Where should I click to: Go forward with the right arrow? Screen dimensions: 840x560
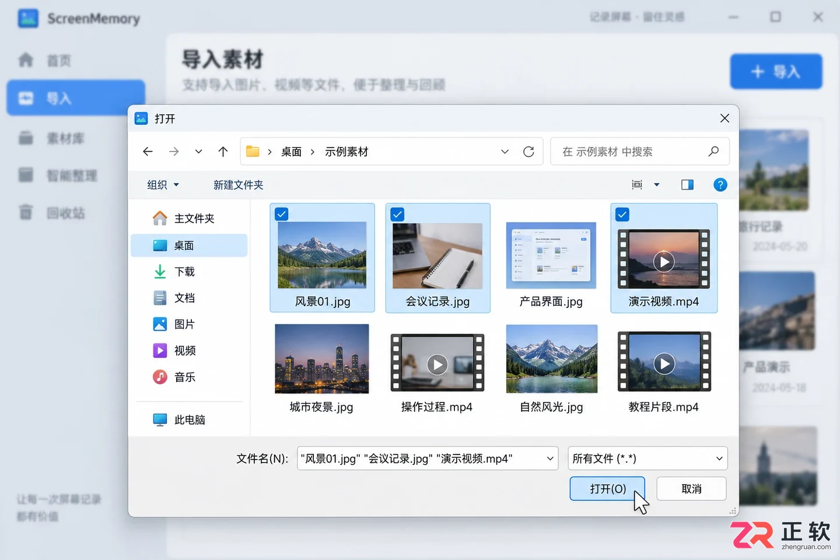[x=174, y=152]
